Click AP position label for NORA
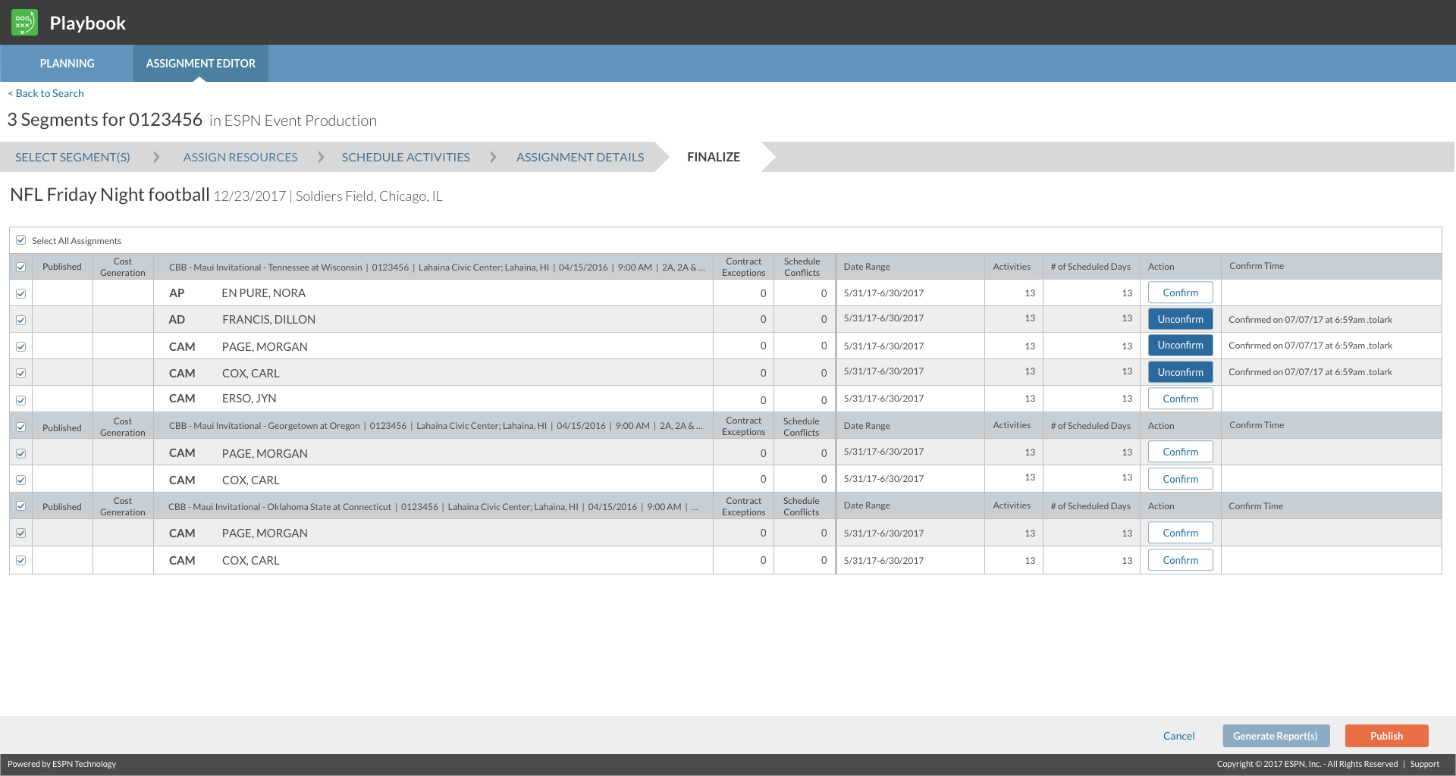The width and height of the screenshot is (1456, 776). coord(177,293)
